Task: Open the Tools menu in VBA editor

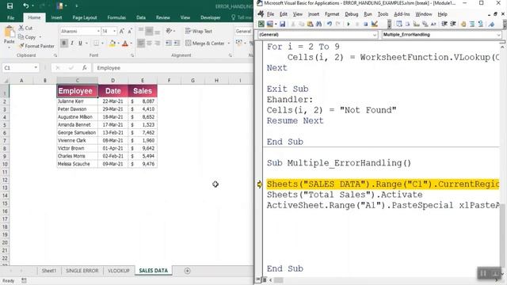Action: [x=383, y=14]
